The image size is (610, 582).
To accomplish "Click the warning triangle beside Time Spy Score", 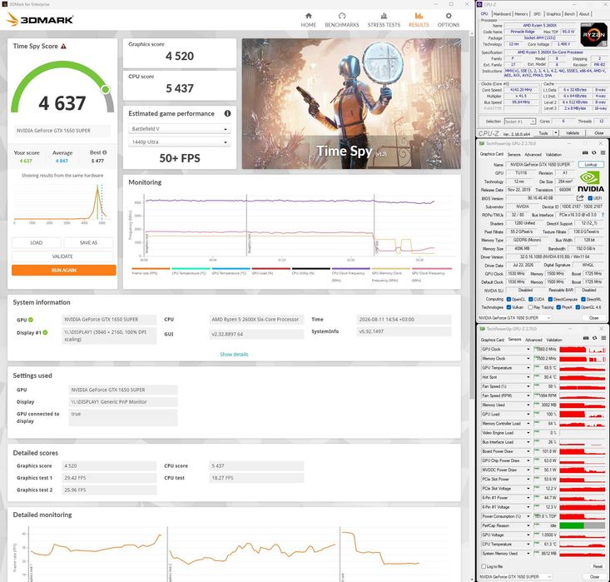I will pyautogui.click(x=63, y=47).
